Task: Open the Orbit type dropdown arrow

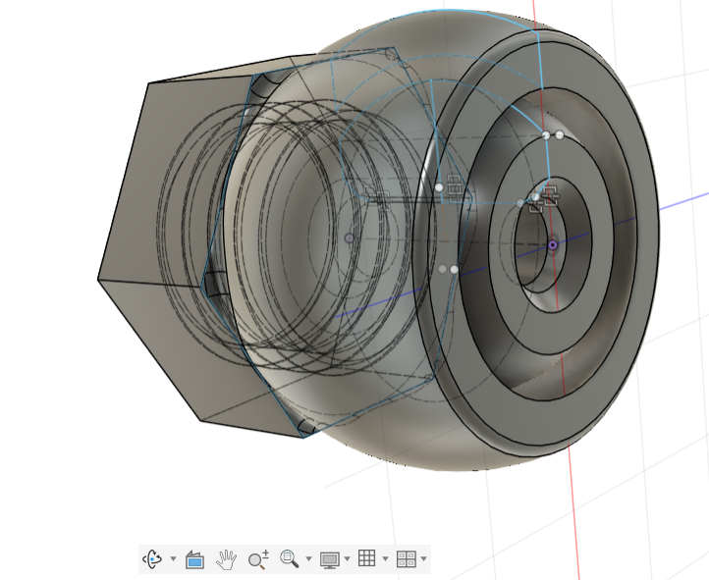Action: (x=173, y=559)
